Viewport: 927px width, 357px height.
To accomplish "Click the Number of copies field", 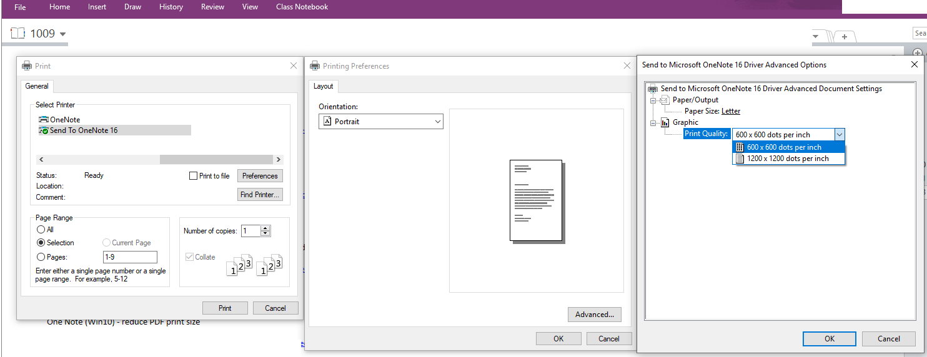I will tap(250, 231).
